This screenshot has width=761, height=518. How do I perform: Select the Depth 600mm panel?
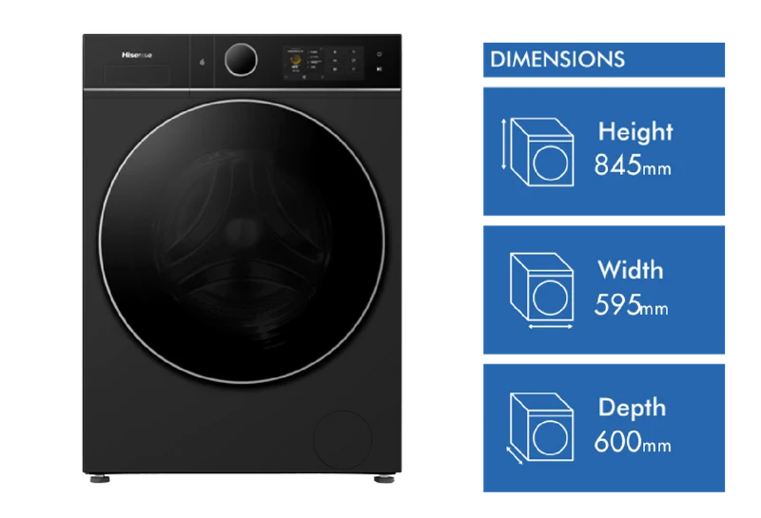pos(604,429)
